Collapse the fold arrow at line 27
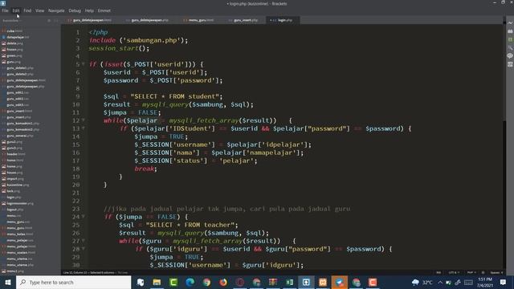The height and width of the screenshot is (289, 514). (84, 241)
